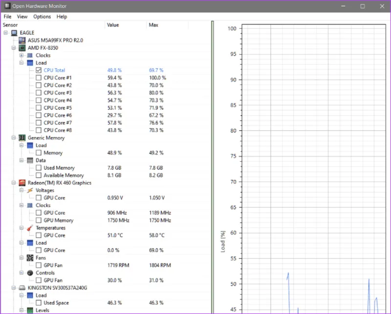Click the ASUS M5A99FX motherboard icon
This screenshot has height=314, width=391.
22,40
